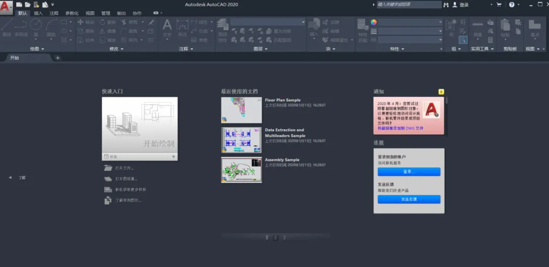This screenshot has height=267, width=549.
Task: Click the shopping cart icon in title bar
Action: [499, 5]
